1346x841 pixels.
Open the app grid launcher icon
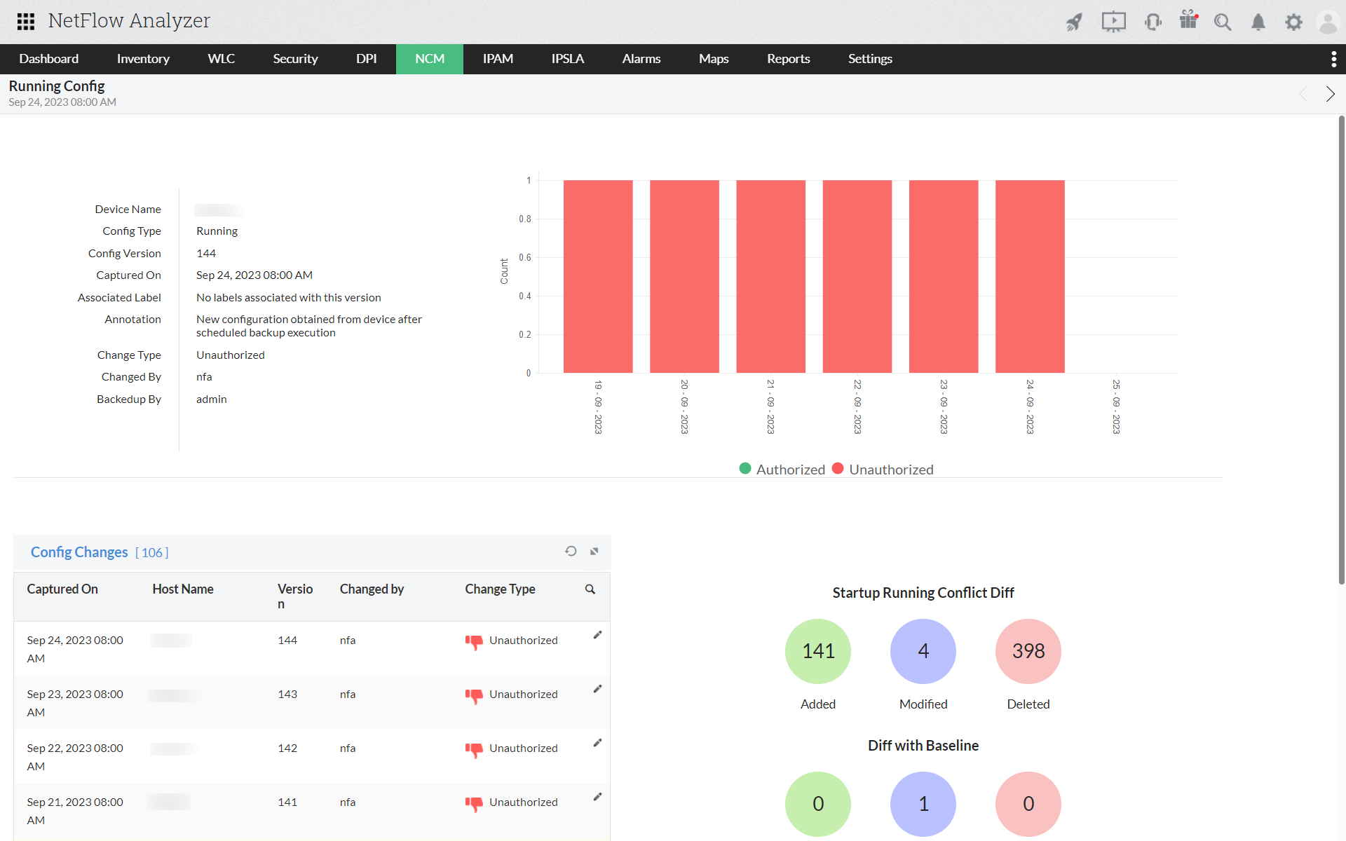(26, 21)
